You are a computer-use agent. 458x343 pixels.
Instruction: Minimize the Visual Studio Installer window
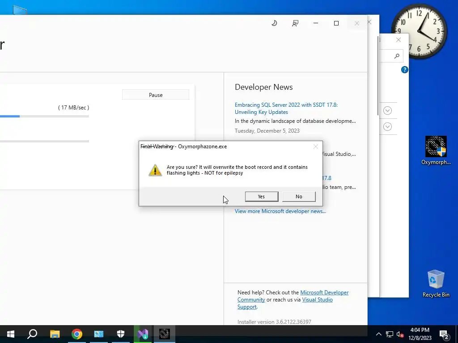316,23
